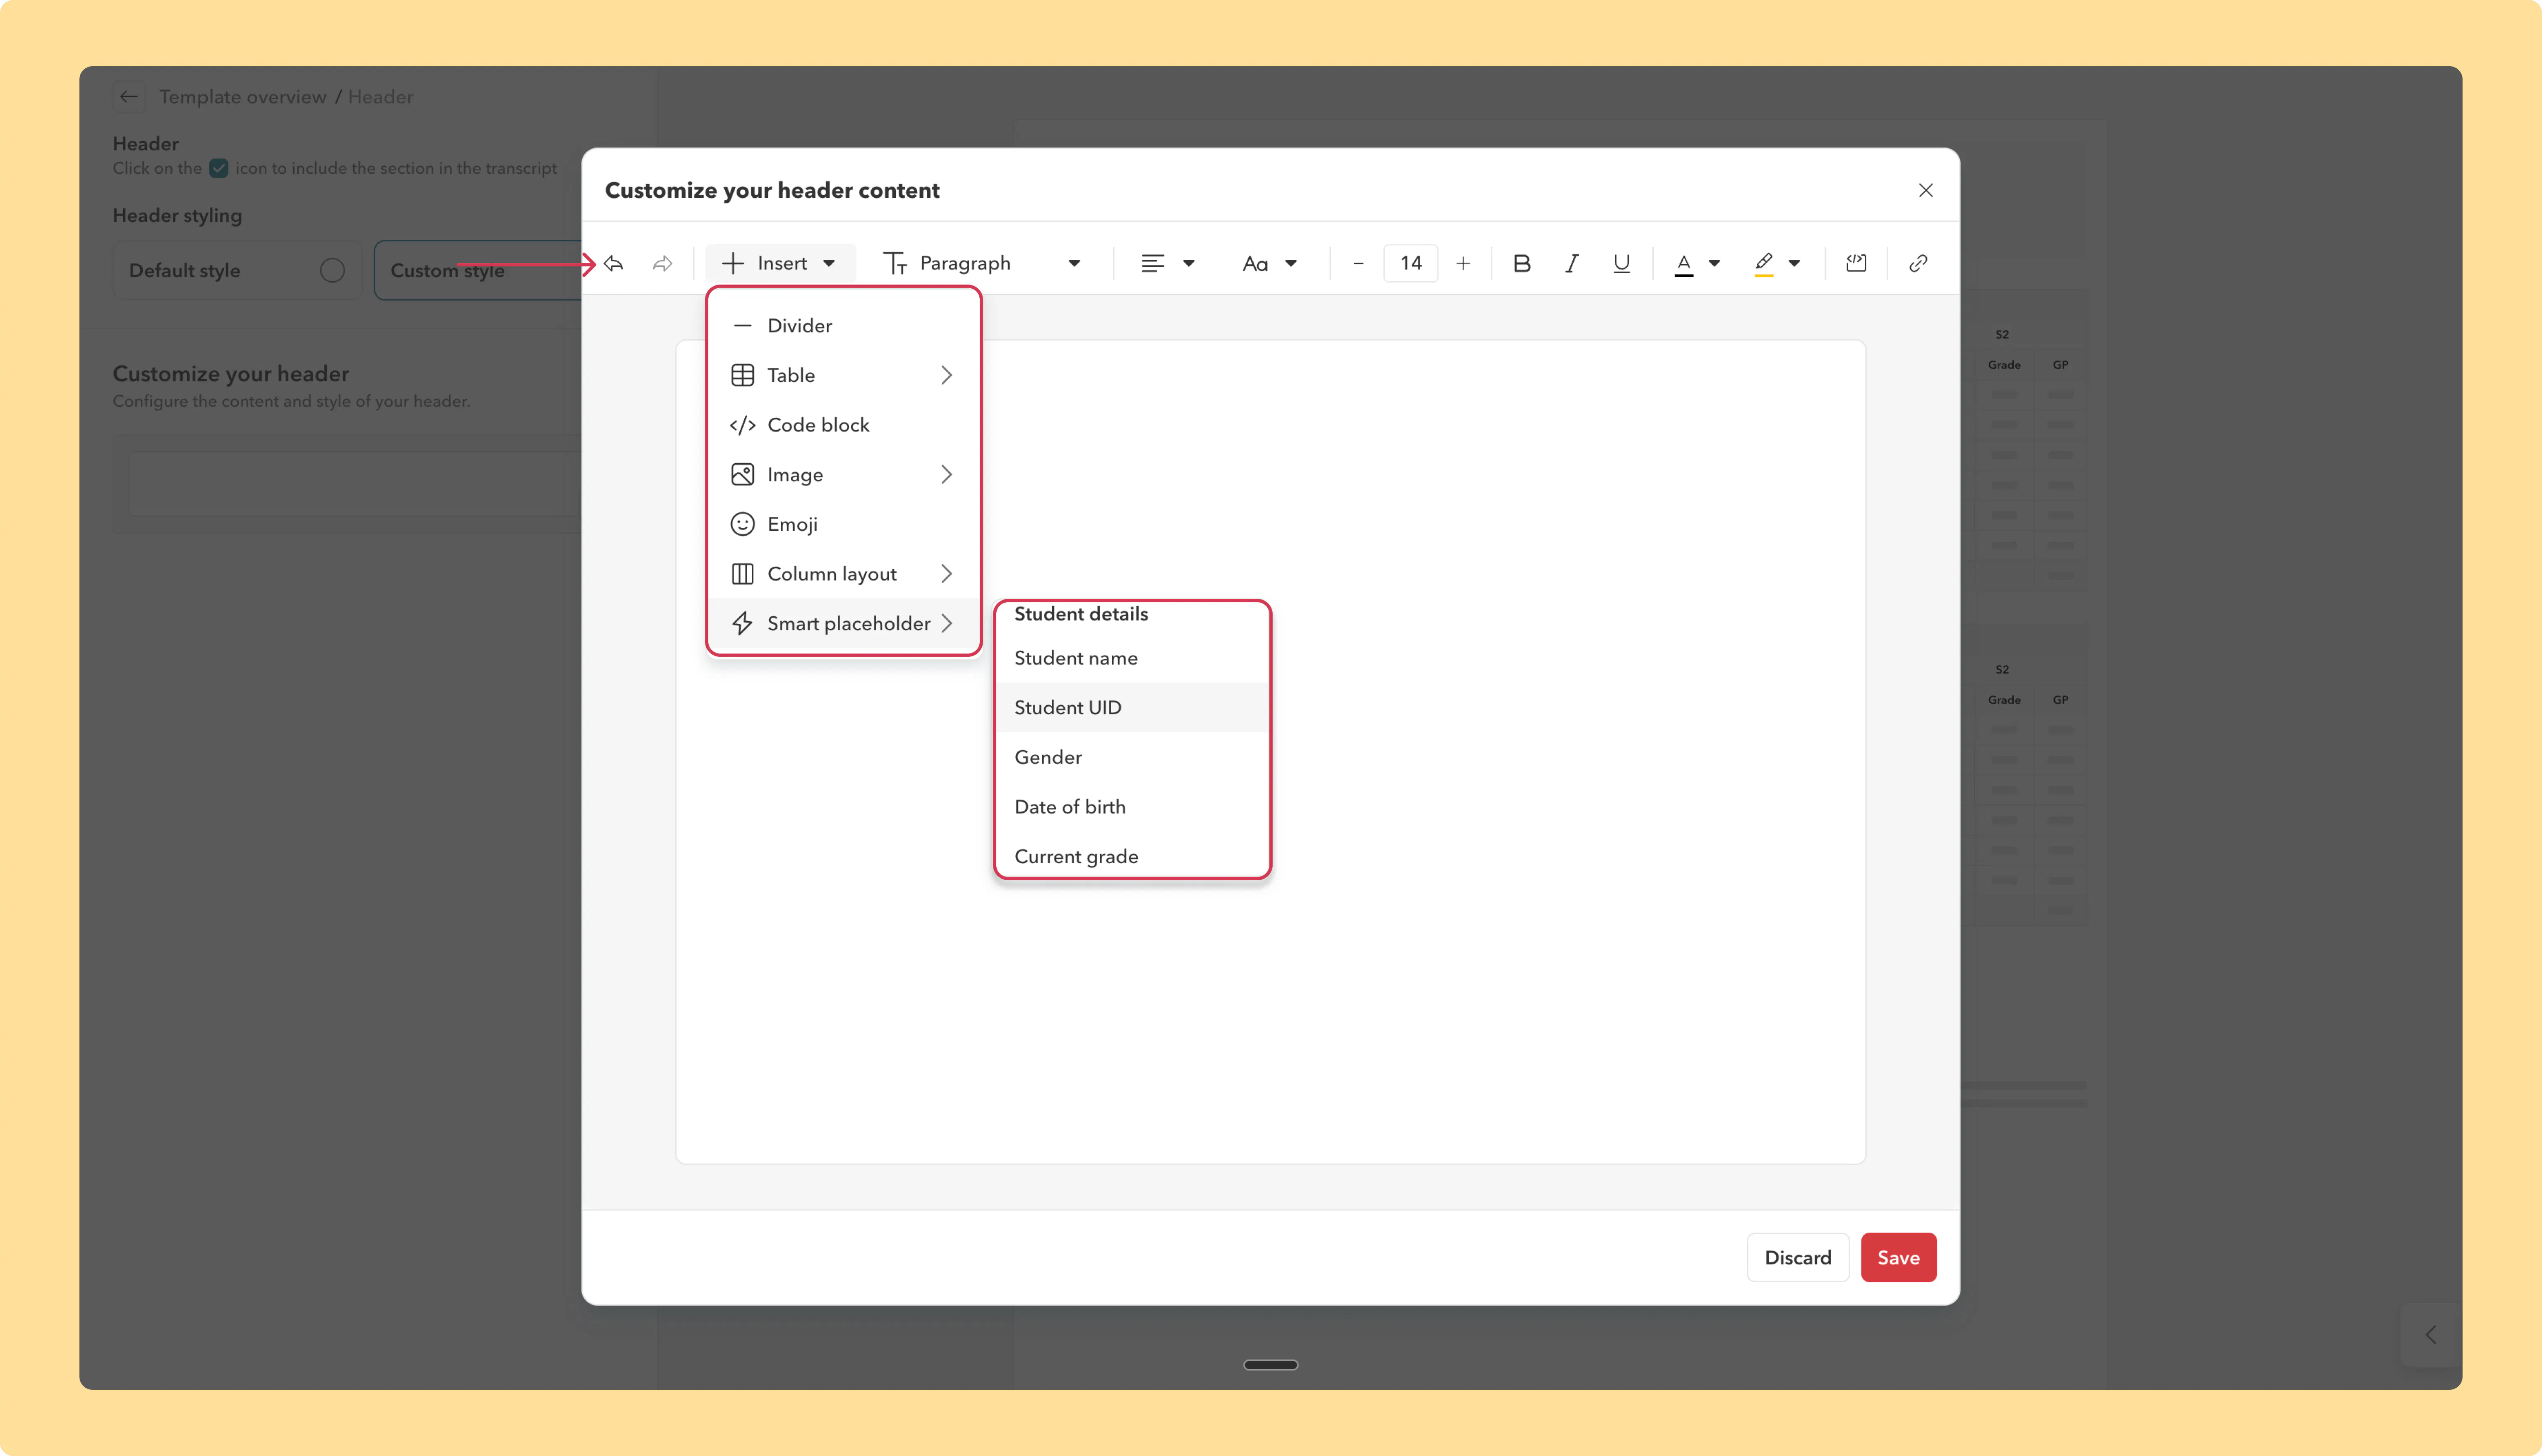Click the Discard button
2542x1456 pixels.
(x=1798, y=1257)
